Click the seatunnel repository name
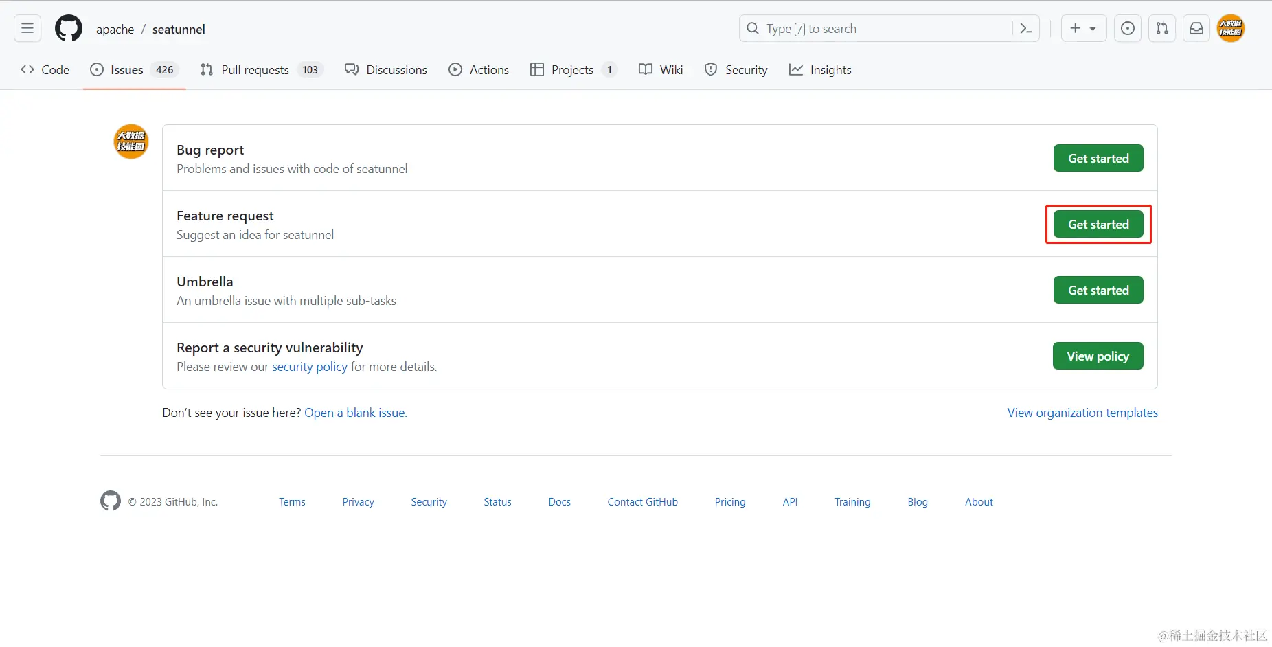The height and width of the screenshot is (647, 1272). [179, 29]
